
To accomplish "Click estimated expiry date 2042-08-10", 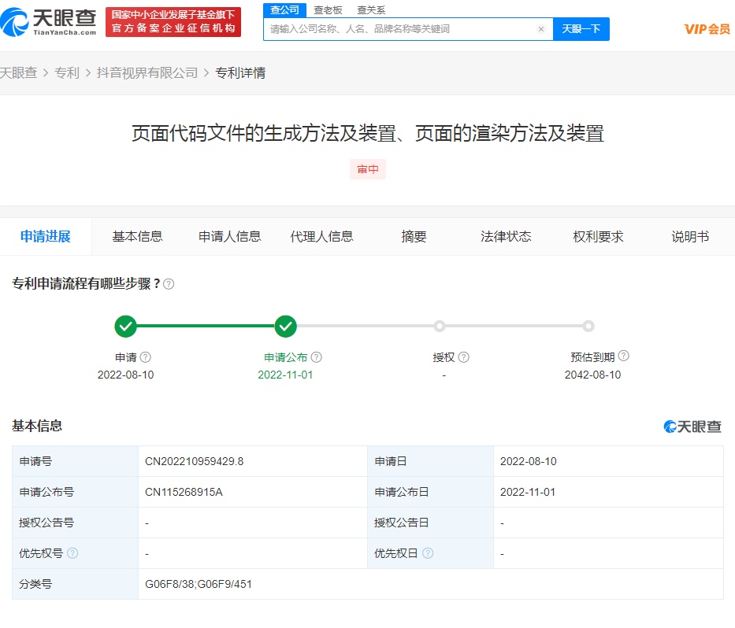I will coord(592,375).
